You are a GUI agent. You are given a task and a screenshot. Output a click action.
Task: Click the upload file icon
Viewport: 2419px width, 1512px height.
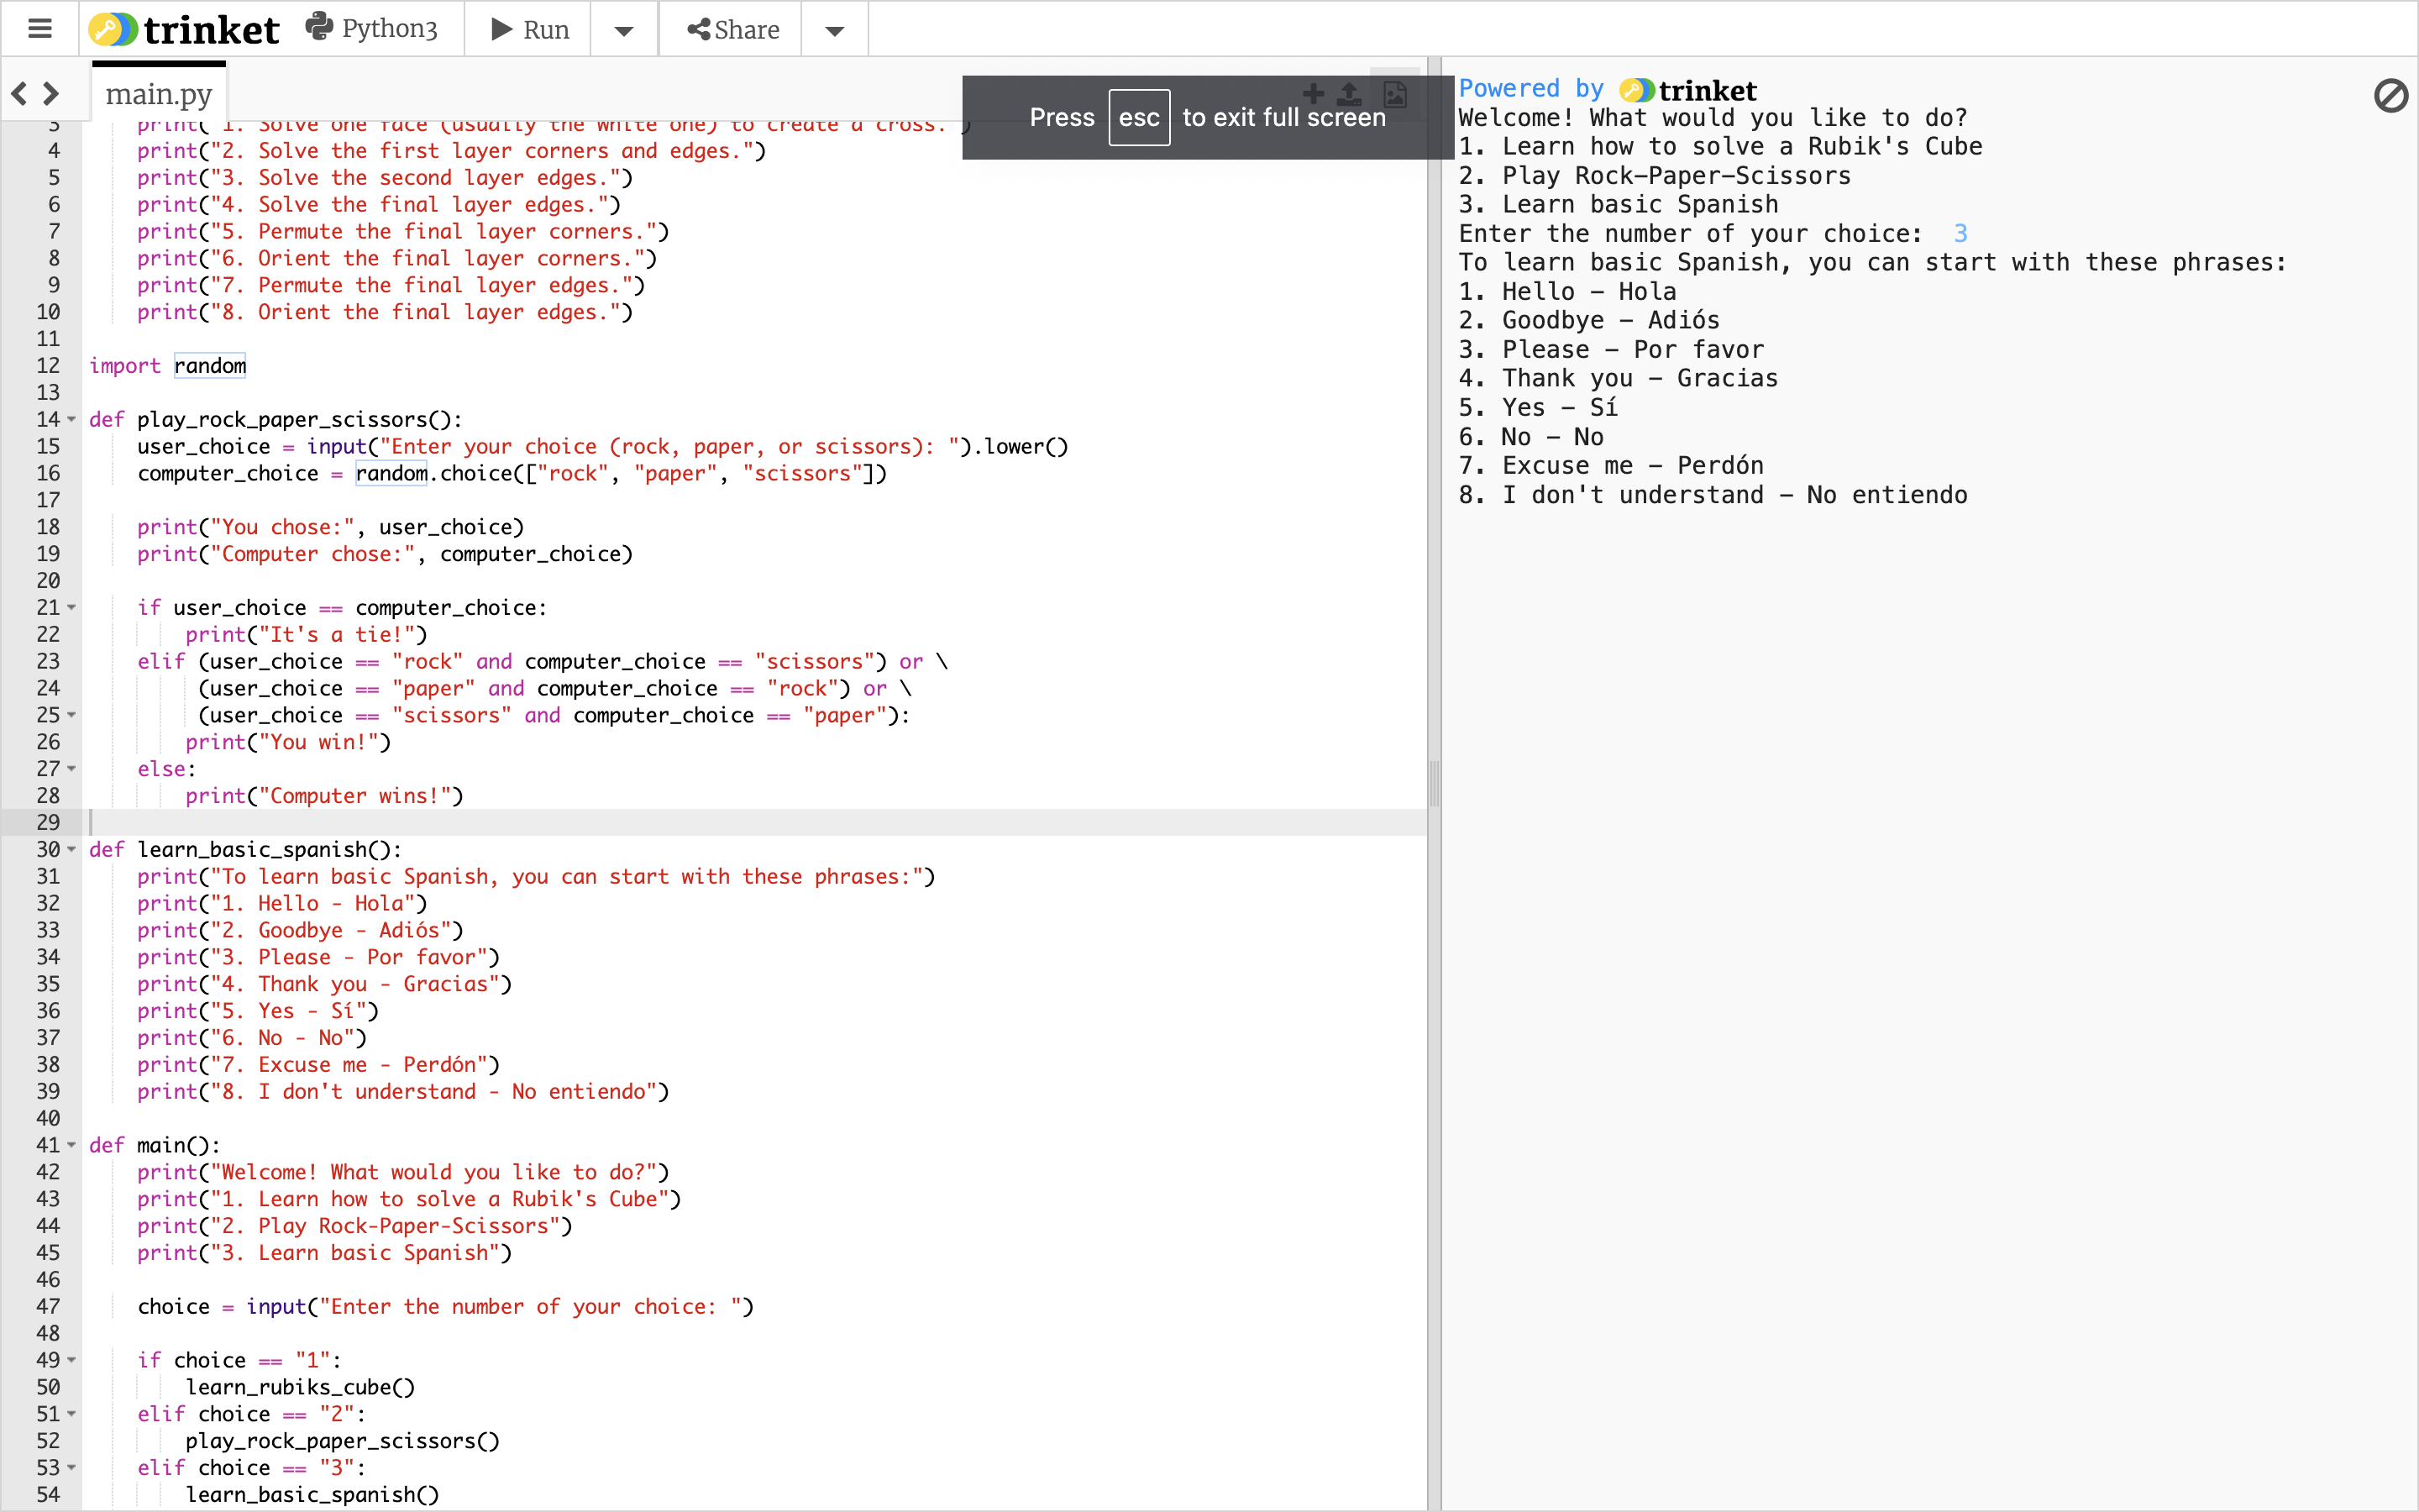point(1350,94)
